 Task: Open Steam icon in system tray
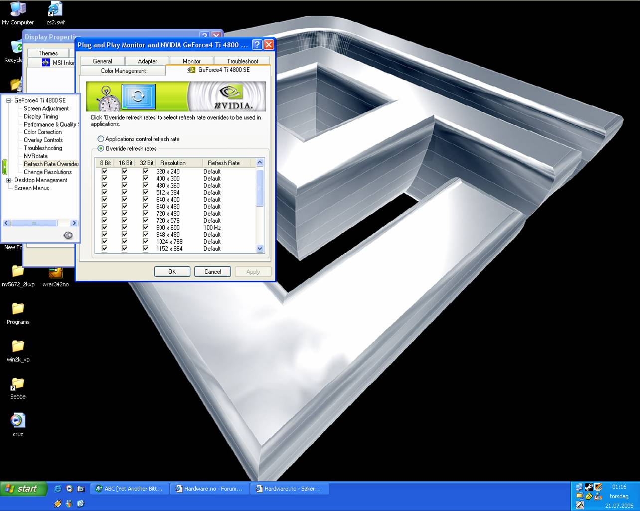(x=589, y=487)
